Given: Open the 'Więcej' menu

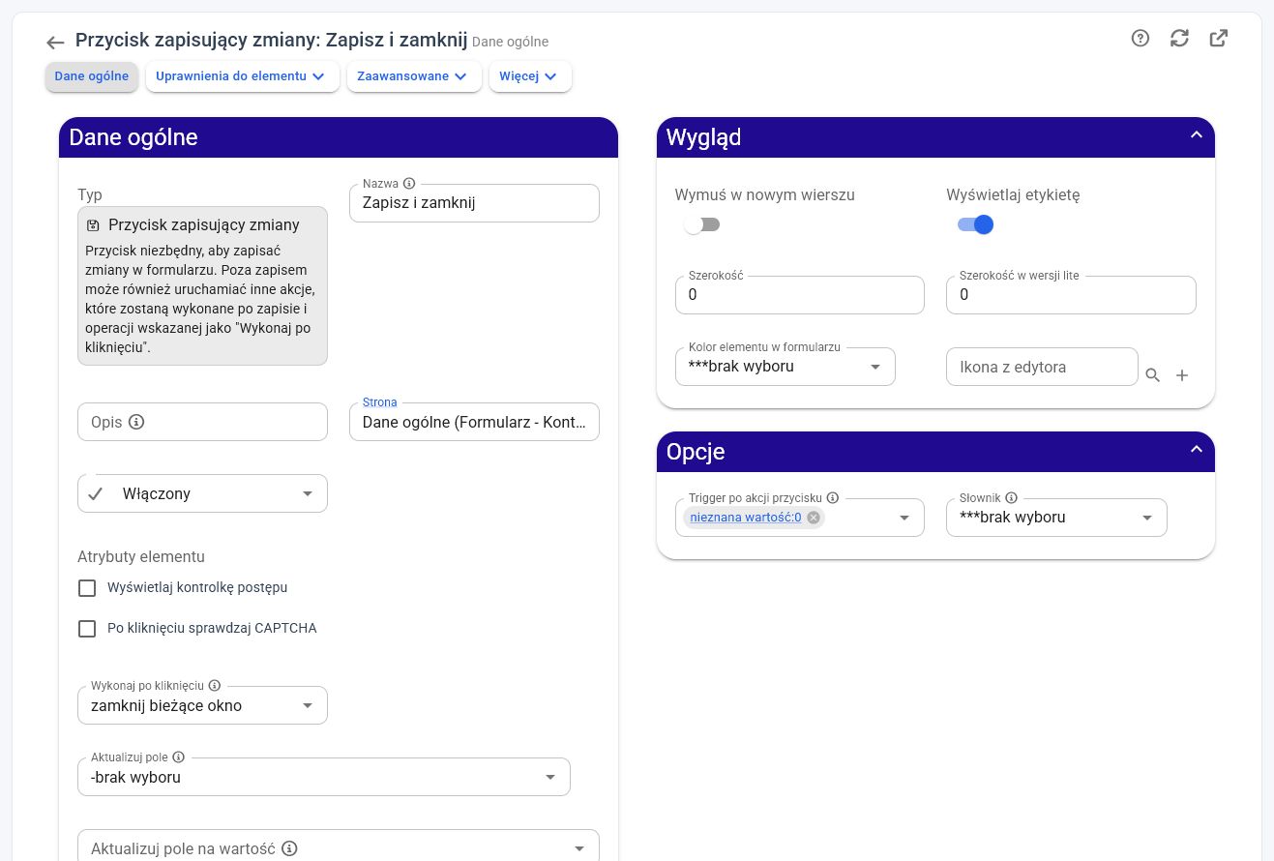Looking at the screenshot, I should 530,76.
